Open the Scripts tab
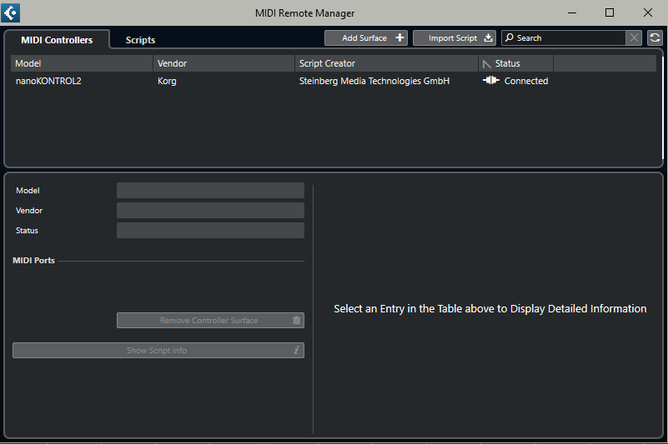Image resolution: width=668 pixels, height=444 pixels. point(140,40)
